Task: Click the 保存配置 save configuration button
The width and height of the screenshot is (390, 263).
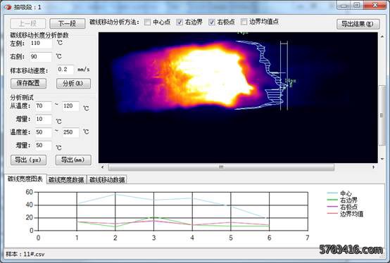Action: (x=28, y=83)
